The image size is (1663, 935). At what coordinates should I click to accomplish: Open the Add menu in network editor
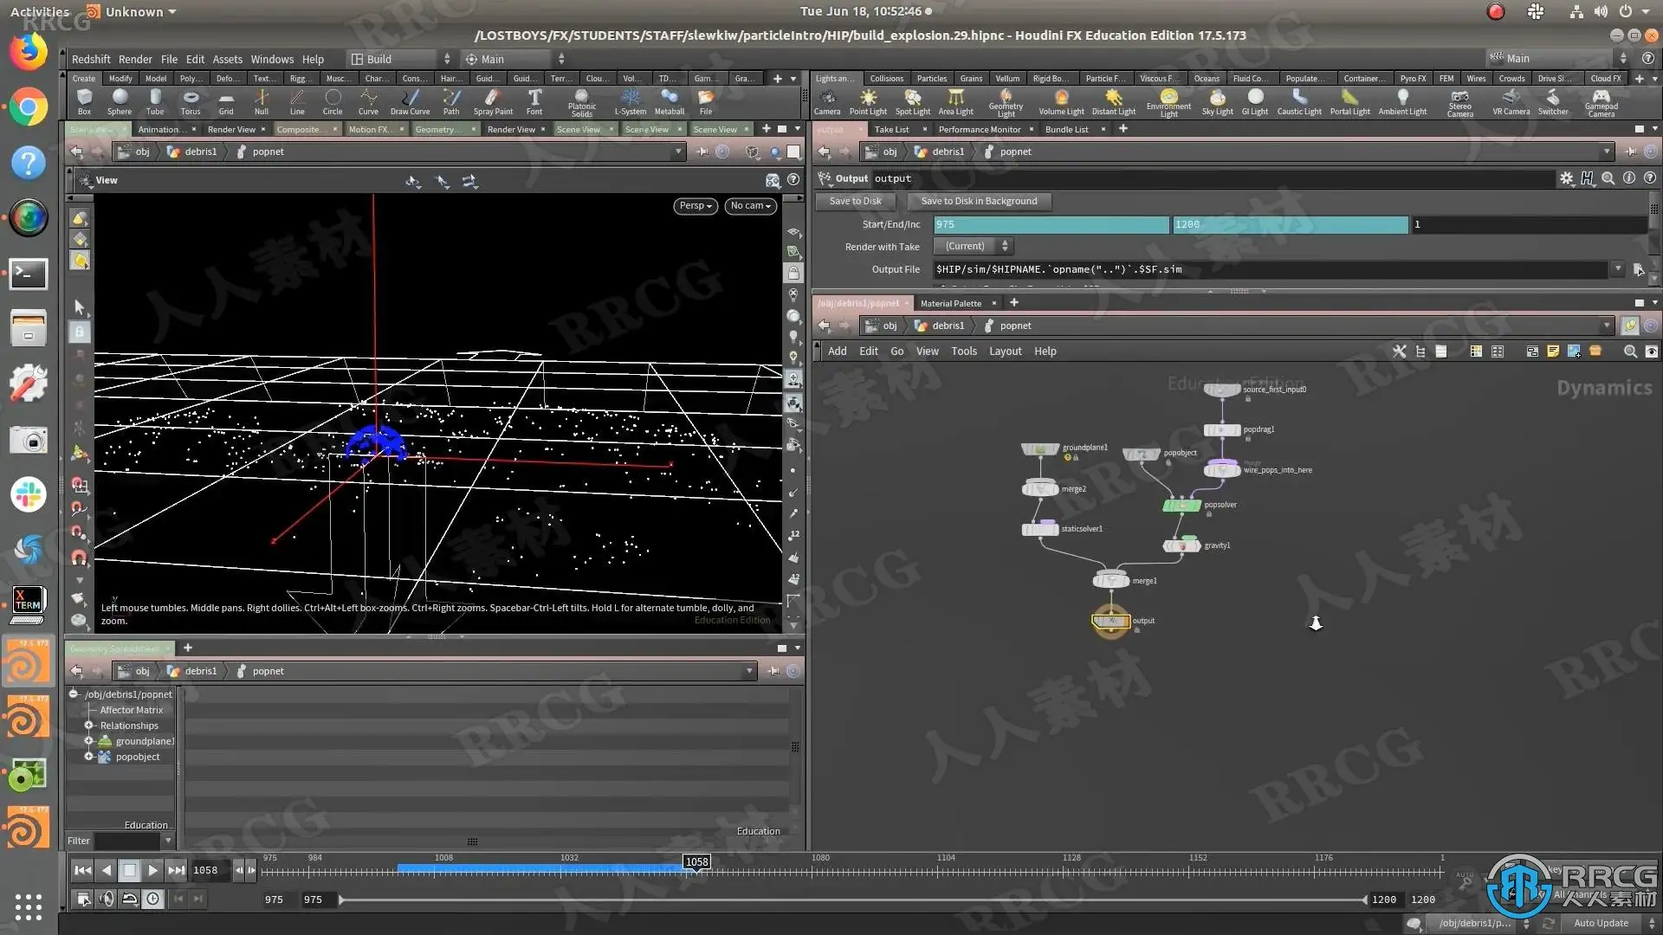pyautogui.click(x=837, y=351)
